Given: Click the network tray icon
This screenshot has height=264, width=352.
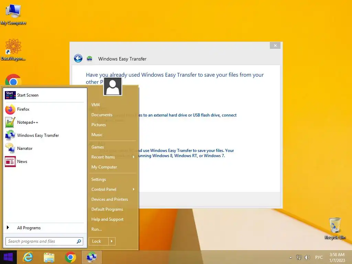Looking at the screenshot, I should pos(299,257).
